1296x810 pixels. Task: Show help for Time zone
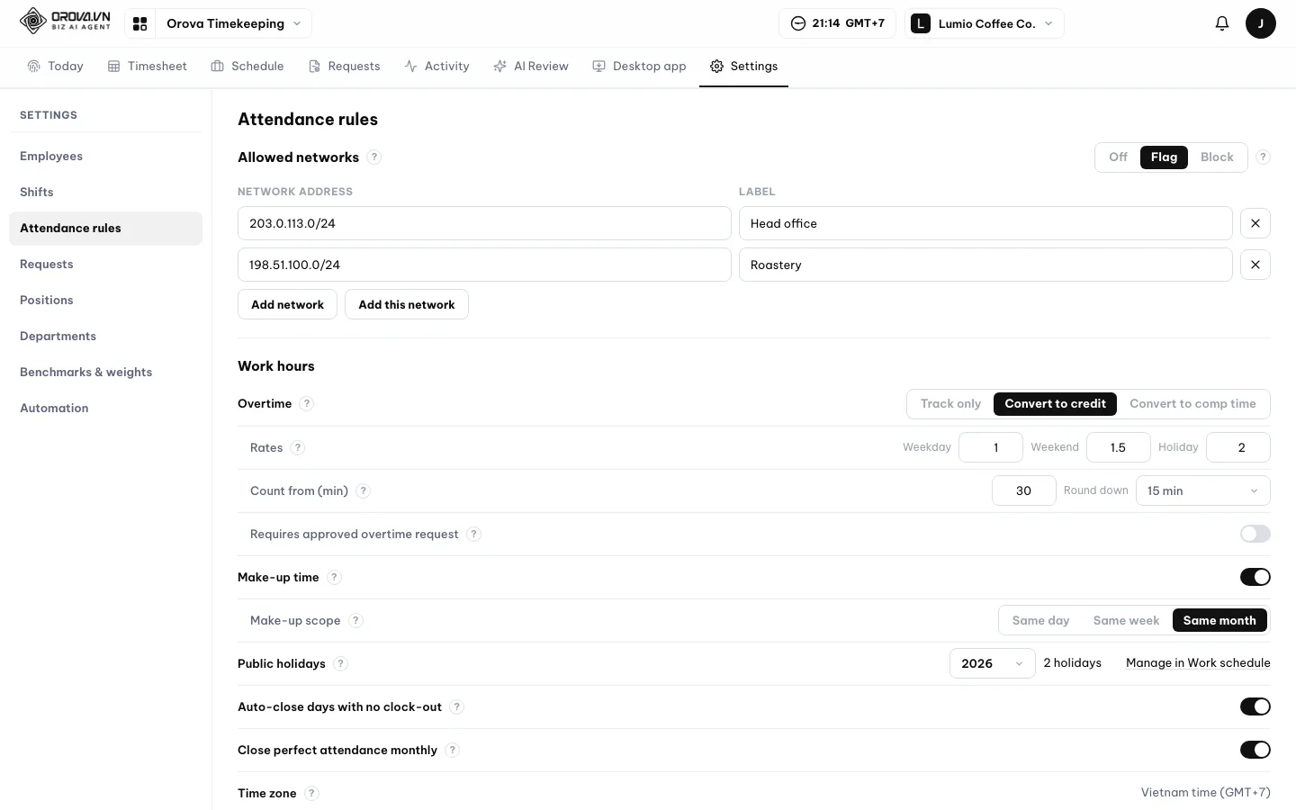311,793
